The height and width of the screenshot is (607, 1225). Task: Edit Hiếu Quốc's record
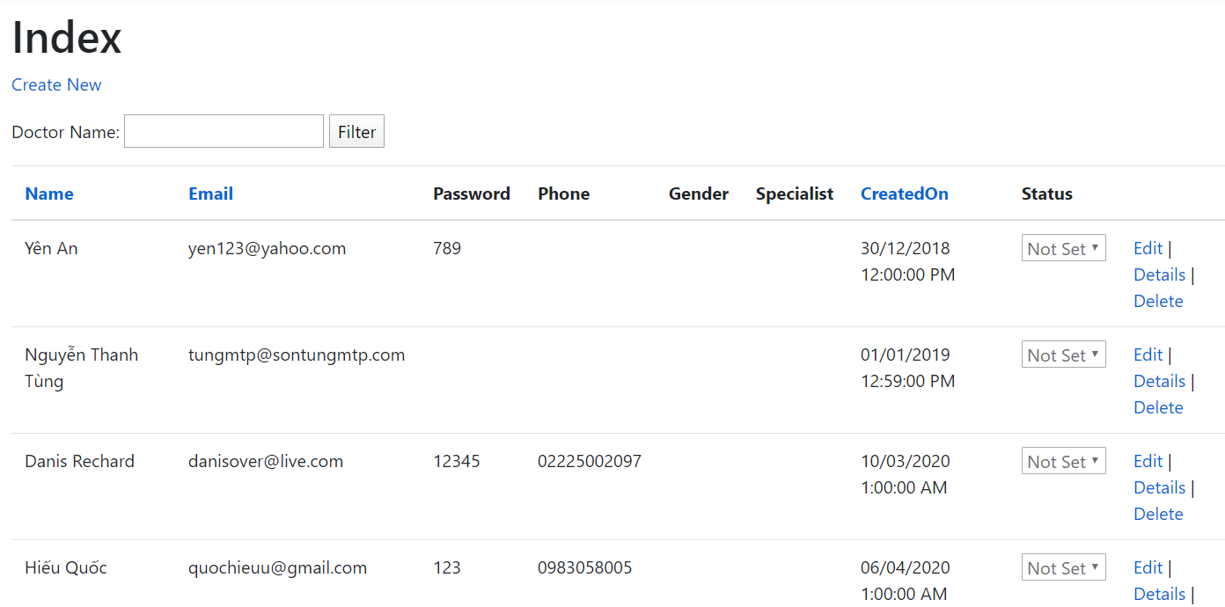click(x=1148, y=567)
